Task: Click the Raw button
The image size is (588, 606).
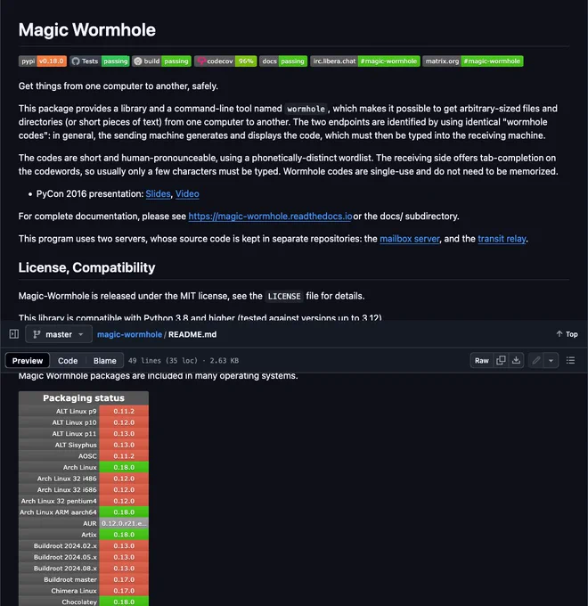Action: pos(482,360)
